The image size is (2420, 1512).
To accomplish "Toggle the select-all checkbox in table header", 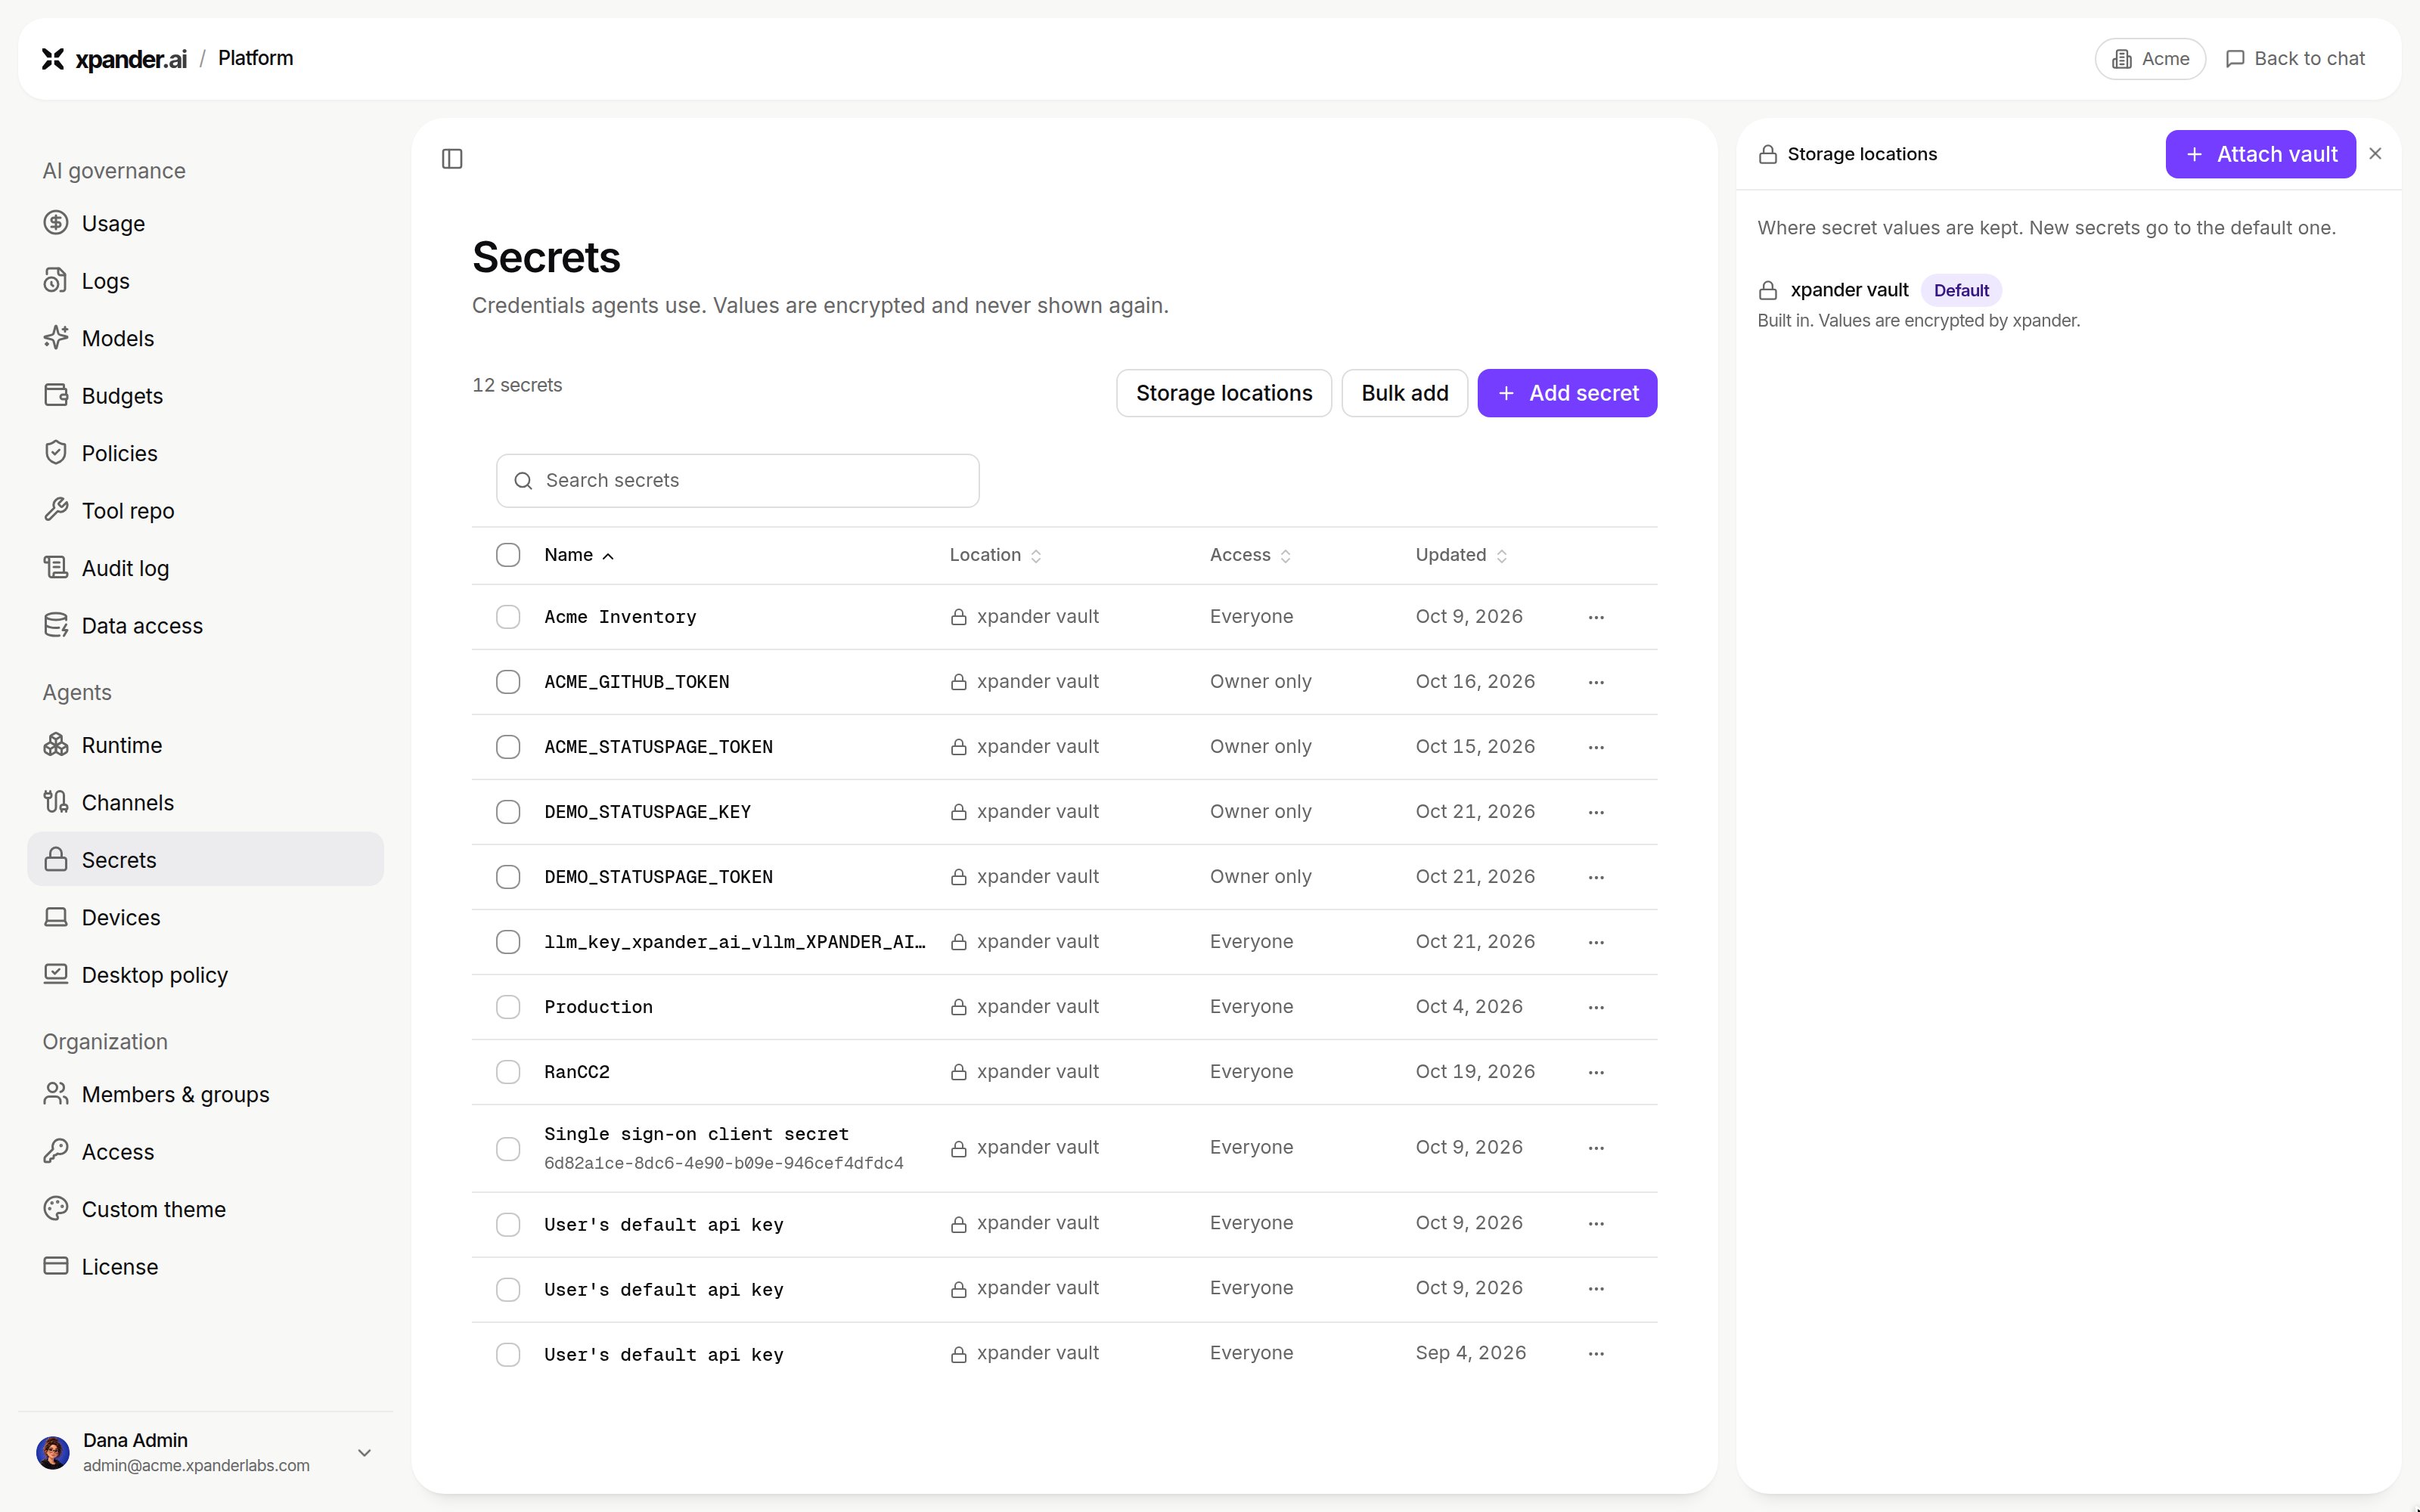I will (508, 555).
